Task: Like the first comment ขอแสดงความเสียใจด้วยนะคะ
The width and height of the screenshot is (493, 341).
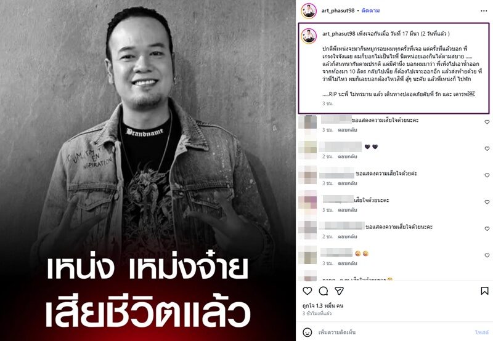Action: (x=487, y=122)
